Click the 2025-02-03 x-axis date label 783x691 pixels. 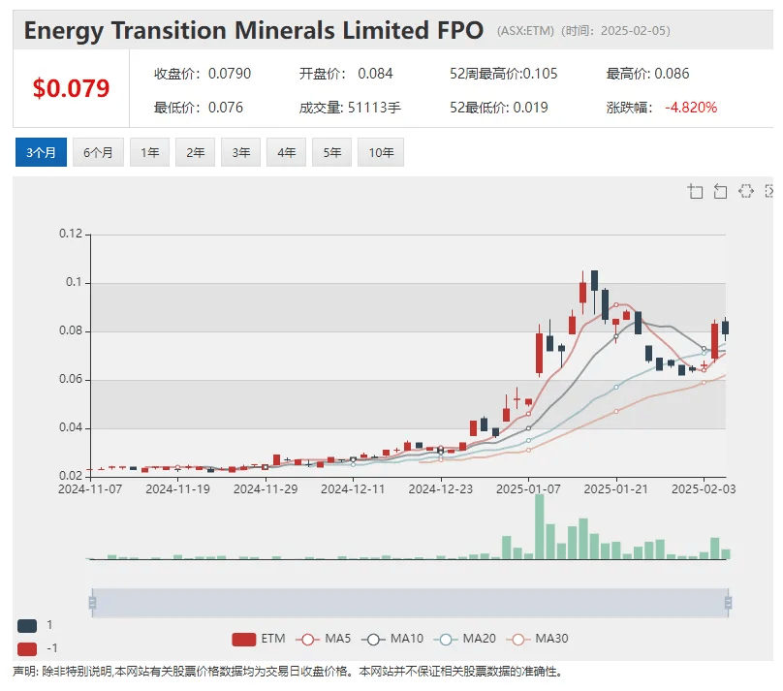704,489
